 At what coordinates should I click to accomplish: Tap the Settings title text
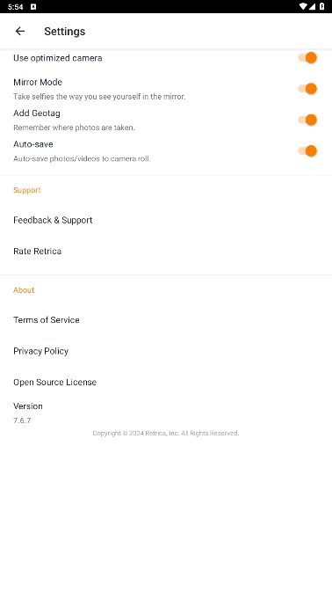(x=65, y=32)
